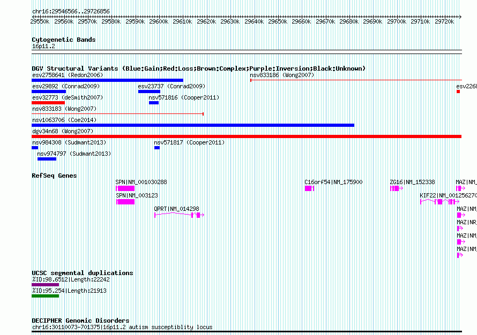477x335 pixels.
Task: Select the long blue nsv1063706 (Coe2014) bar
Action: (193, 125)
